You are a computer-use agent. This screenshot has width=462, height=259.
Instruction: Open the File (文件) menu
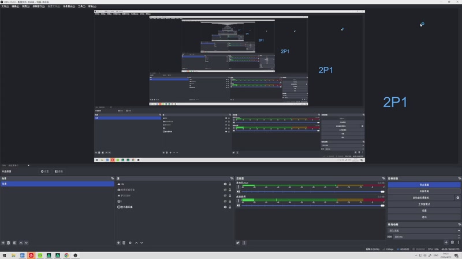point(5,6)
